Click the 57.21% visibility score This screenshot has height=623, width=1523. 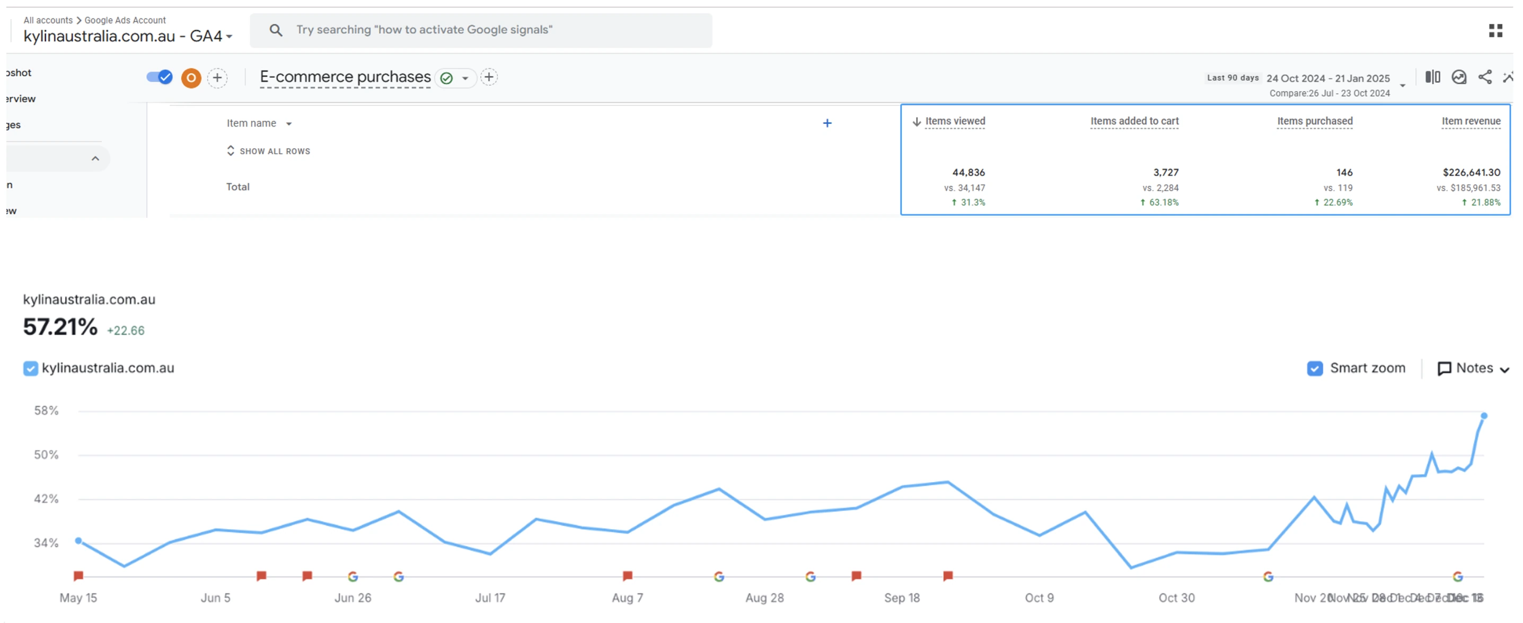coord(60,327)
